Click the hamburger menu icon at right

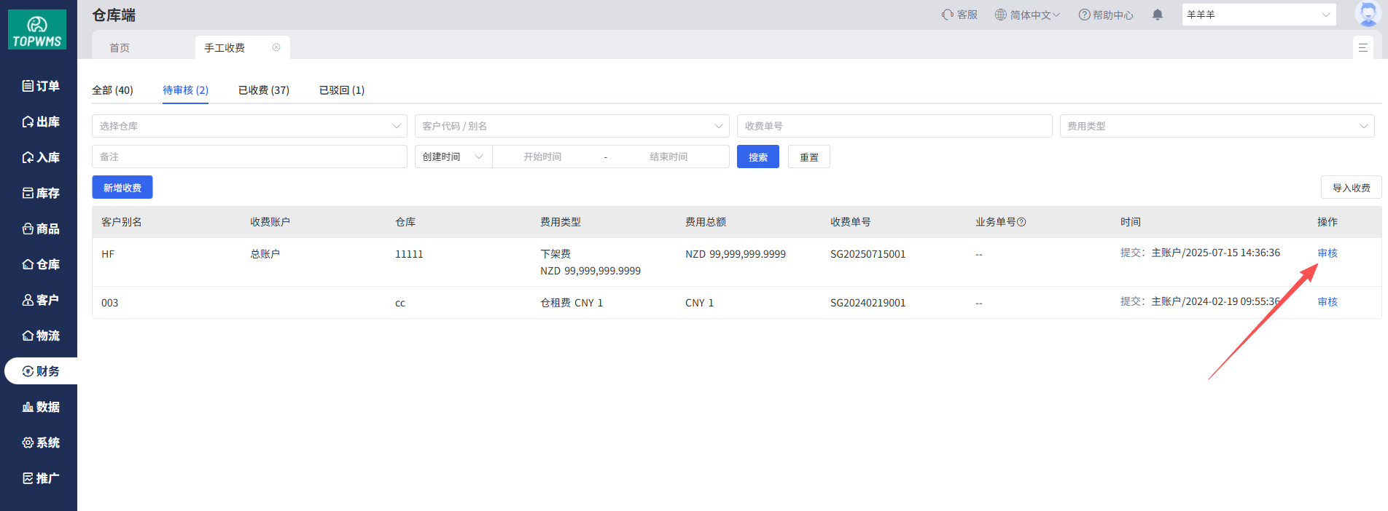tap(1362, 48)
